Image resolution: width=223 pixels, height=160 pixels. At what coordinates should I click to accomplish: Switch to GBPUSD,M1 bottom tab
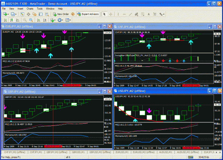coord(78,152)
